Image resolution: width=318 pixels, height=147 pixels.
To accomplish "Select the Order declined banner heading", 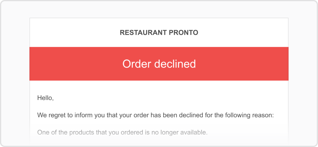I will 159,64.
